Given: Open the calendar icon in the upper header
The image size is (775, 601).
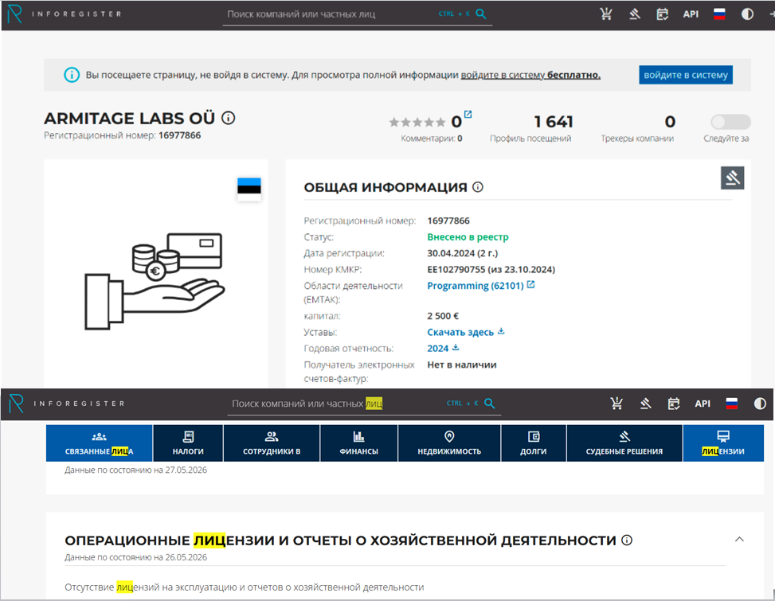Looking at the screenshot, I should [663, 14].
